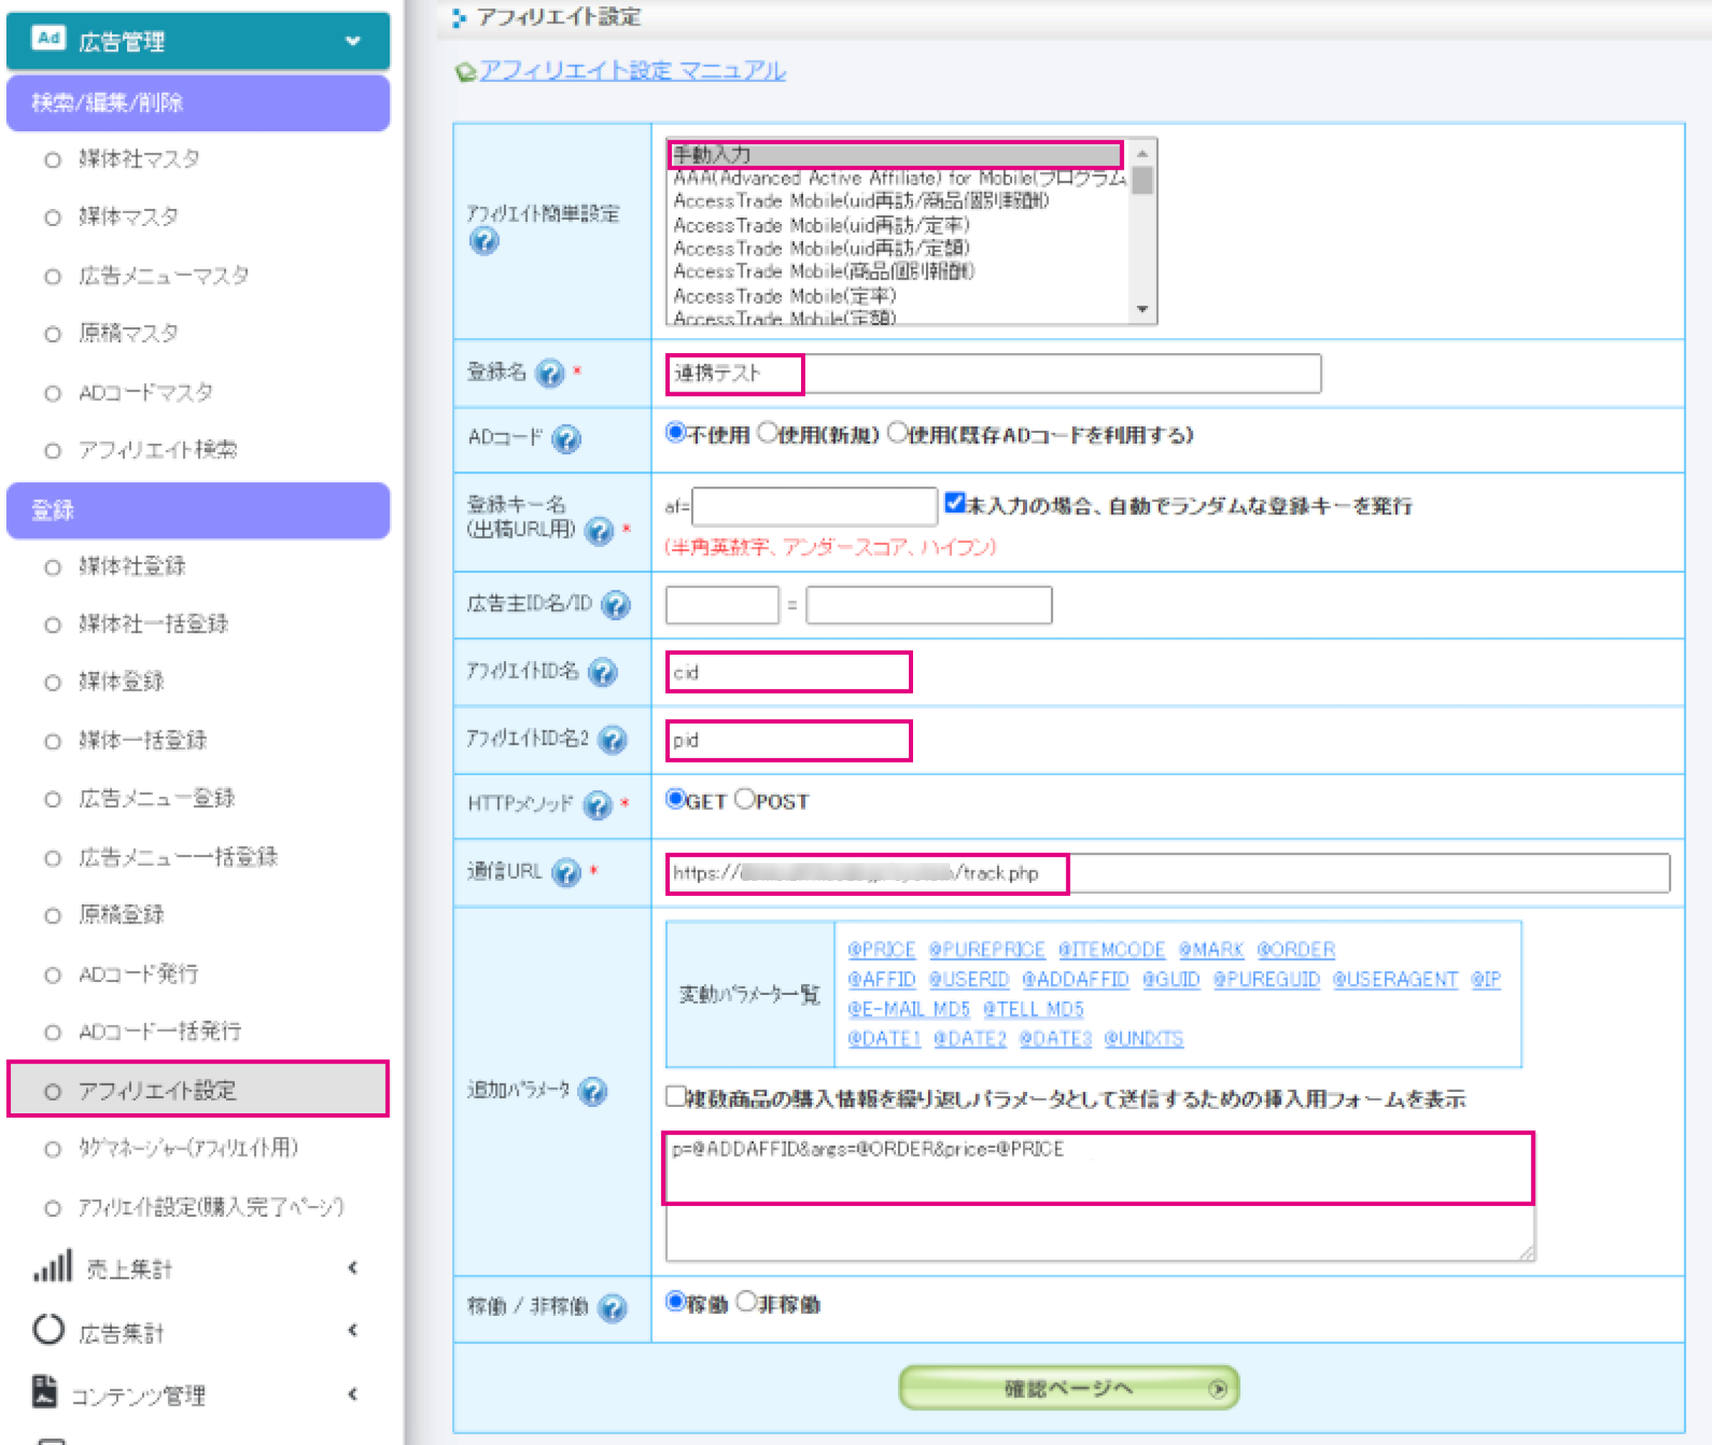This screenshot has width=1712, height=1445.
Task: Click help icon next to 登録名
Action: [x=550, y=374]
